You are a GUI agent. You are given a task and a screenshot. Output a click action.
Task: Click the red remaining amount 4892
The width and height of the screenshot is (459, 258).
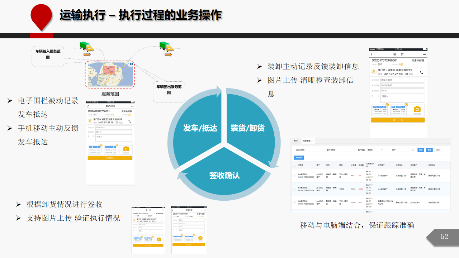click(x=361, y=189)
